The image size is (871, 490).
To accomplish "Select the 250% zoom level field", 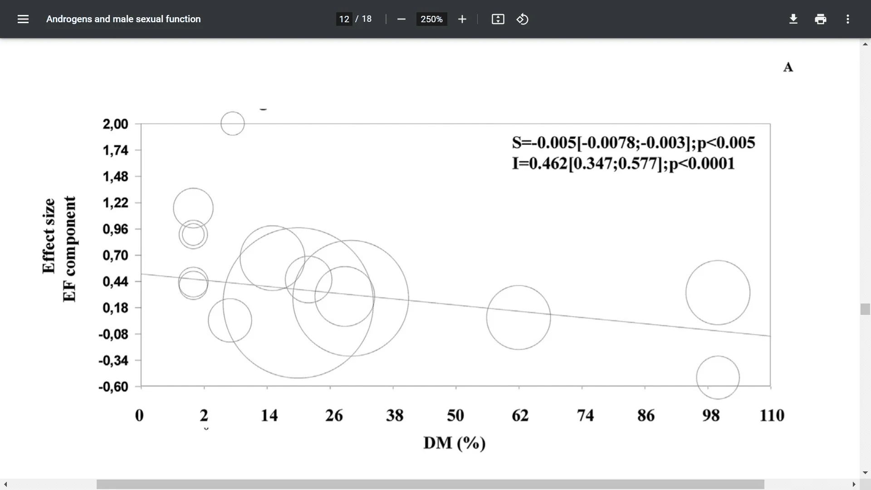I will click(431, 19).
